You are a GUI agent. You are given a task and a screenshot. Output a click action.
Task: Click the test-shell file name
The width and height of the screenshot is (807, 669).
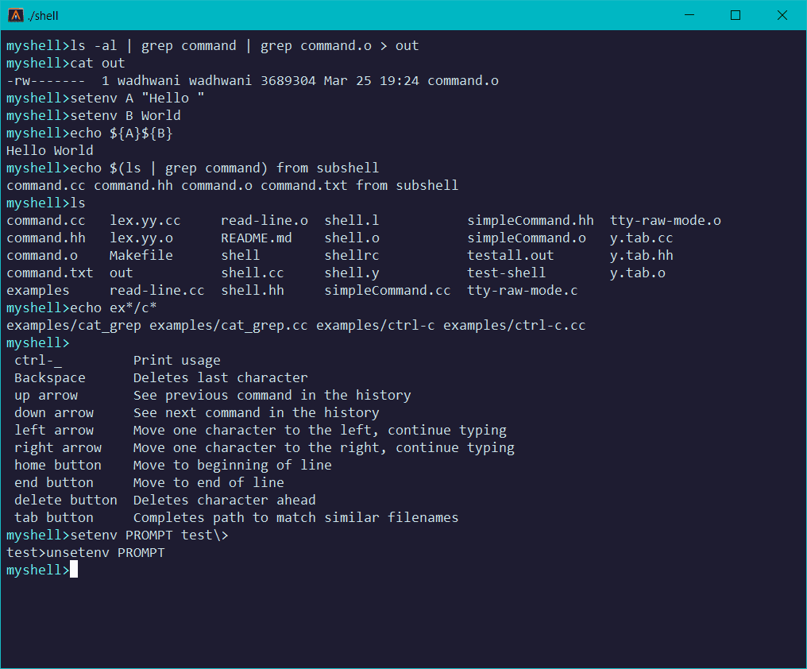tap(506, 273)
